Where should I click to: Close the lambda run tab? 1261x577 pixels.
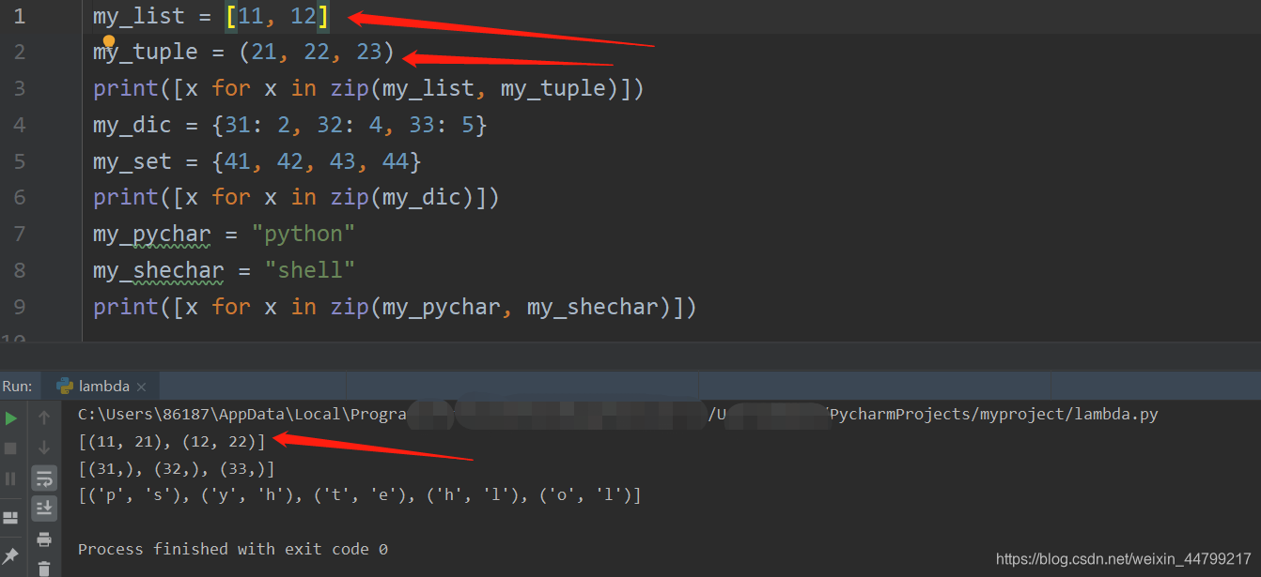pyautogui.click(x=141, y=387)
